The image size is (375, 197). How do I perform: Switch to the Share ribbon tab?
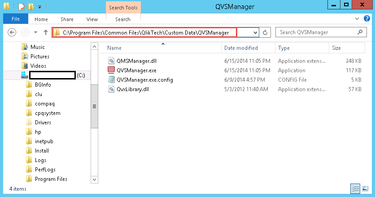(67, 19)
